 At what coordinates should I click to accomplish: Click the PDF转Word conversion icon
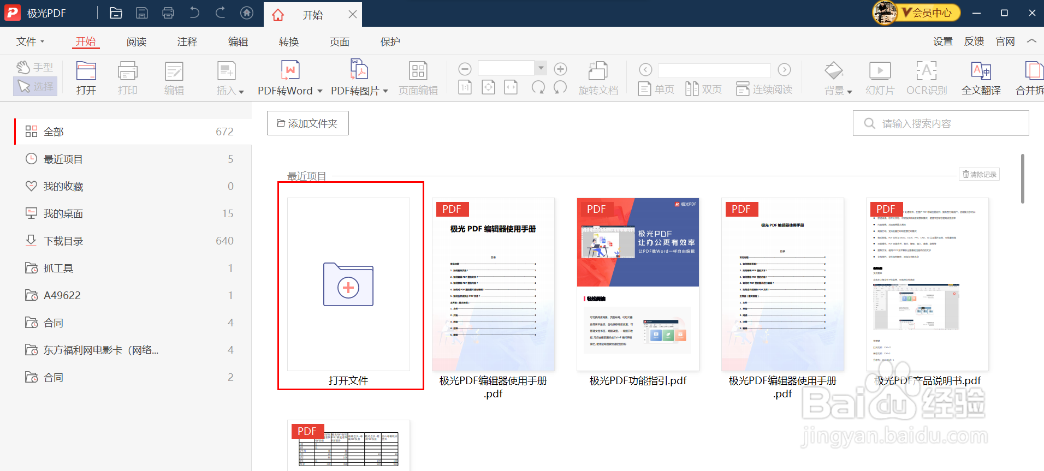[x=290, y=70]
